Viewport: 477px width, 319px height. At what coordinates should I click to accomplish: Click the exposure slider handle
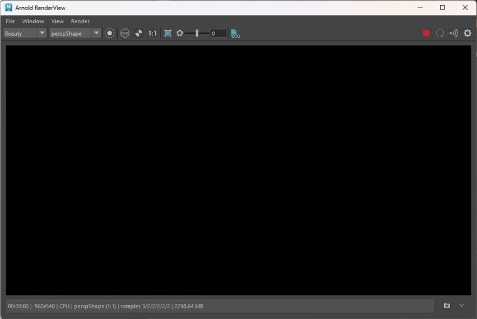coord(197,33)
